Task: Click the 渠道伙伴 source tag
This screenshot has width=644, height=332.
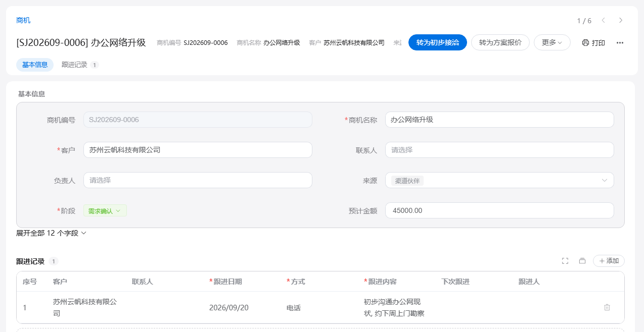Action: (x=407, y=181)
